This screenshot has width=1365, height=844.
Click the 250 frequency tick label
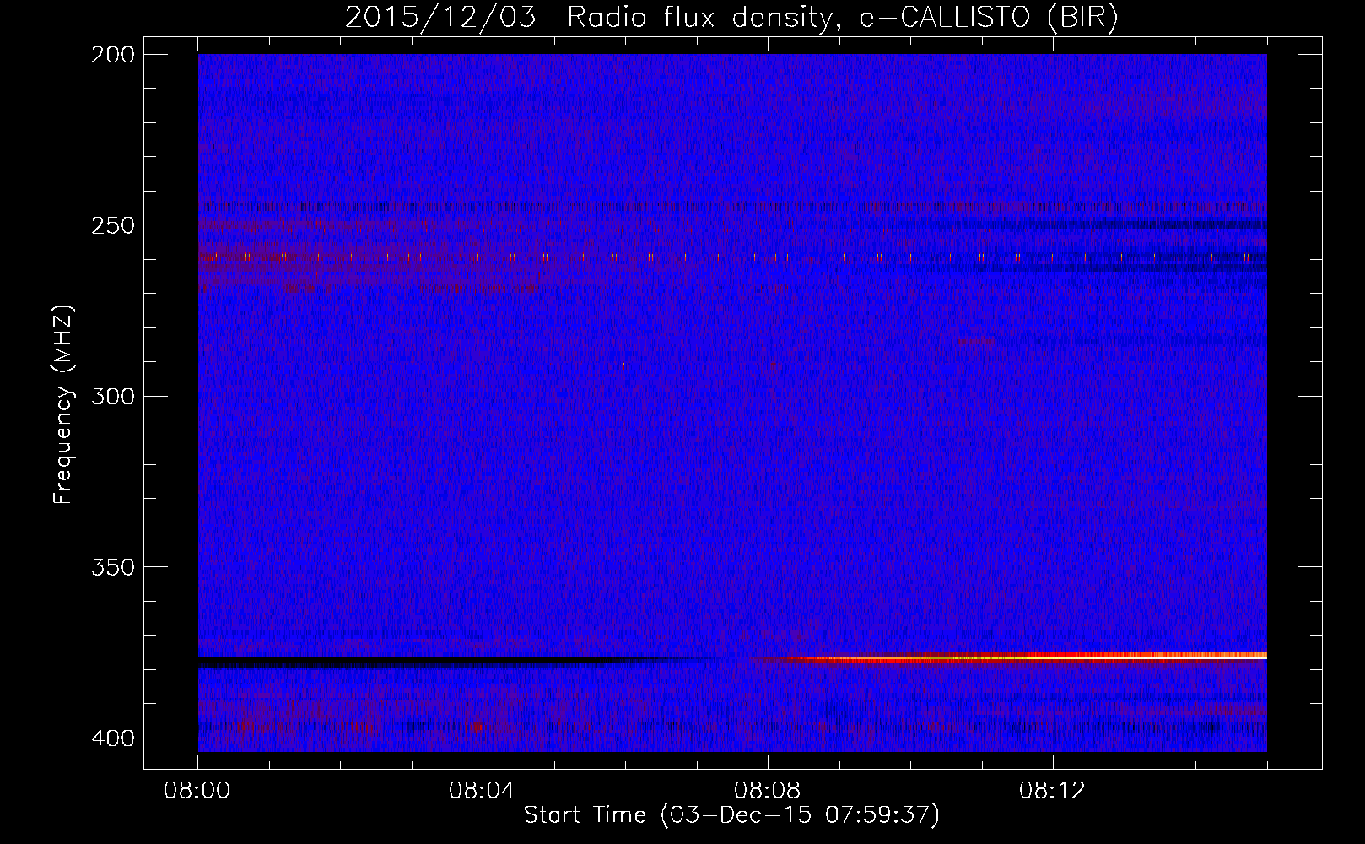click(111, 225)
